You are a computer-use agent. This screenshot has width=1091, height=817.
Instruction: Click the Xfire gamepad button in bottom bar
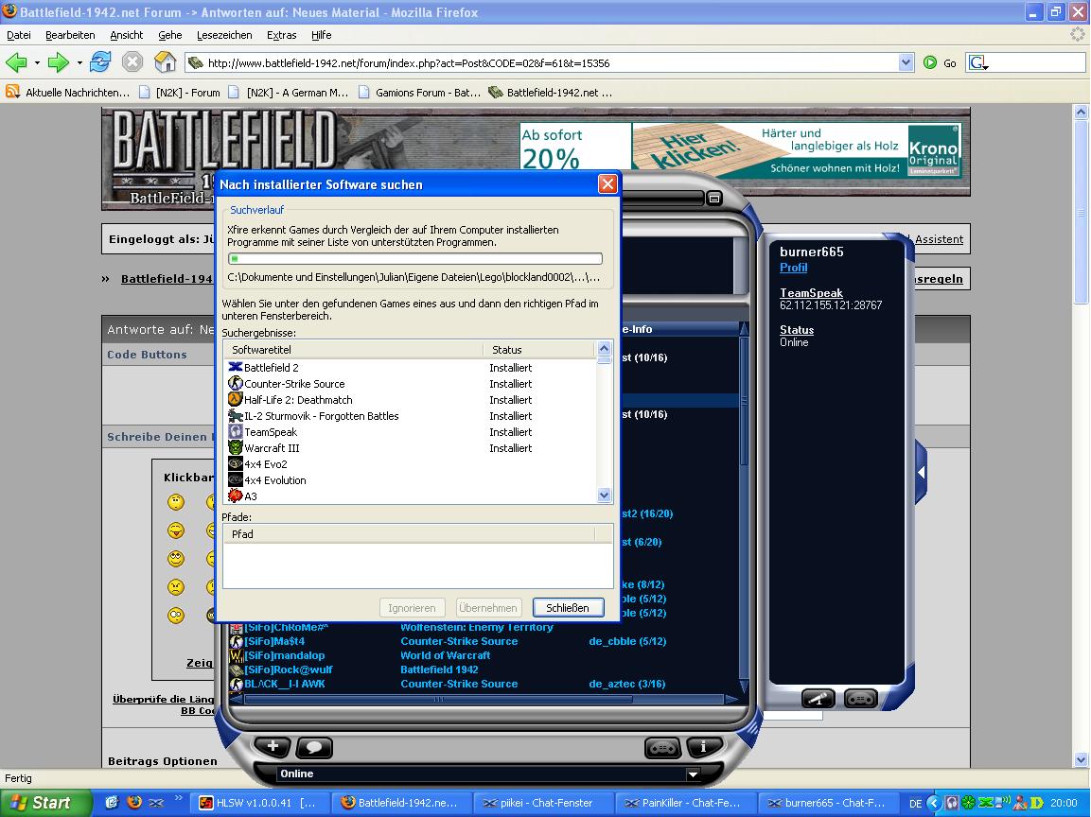point(662,747)
